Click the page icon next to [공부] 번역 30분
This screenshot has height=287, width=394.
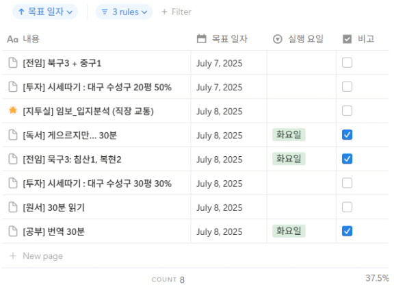13,232
